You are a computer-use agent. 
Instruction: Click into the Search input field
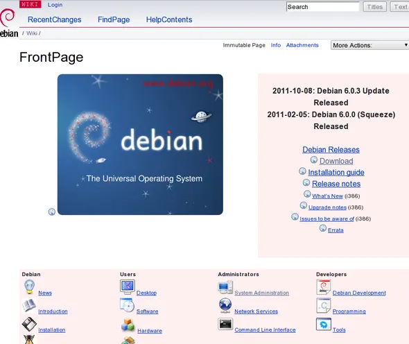pos(323,7)
